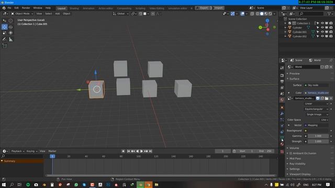This screenshot has height=188, width=335.
Task: Open the File menu
Action: coord(9,8)
